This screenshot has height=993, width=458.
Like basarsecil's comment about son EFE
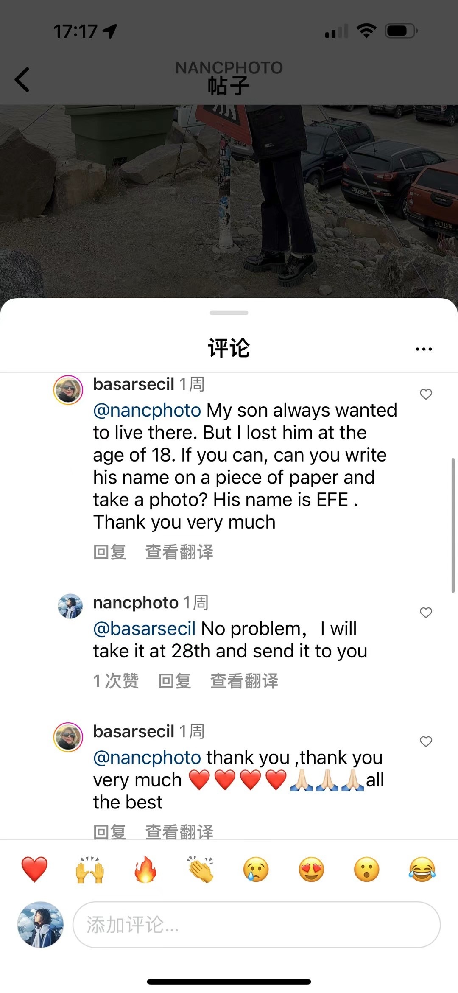tap(426, 394)
